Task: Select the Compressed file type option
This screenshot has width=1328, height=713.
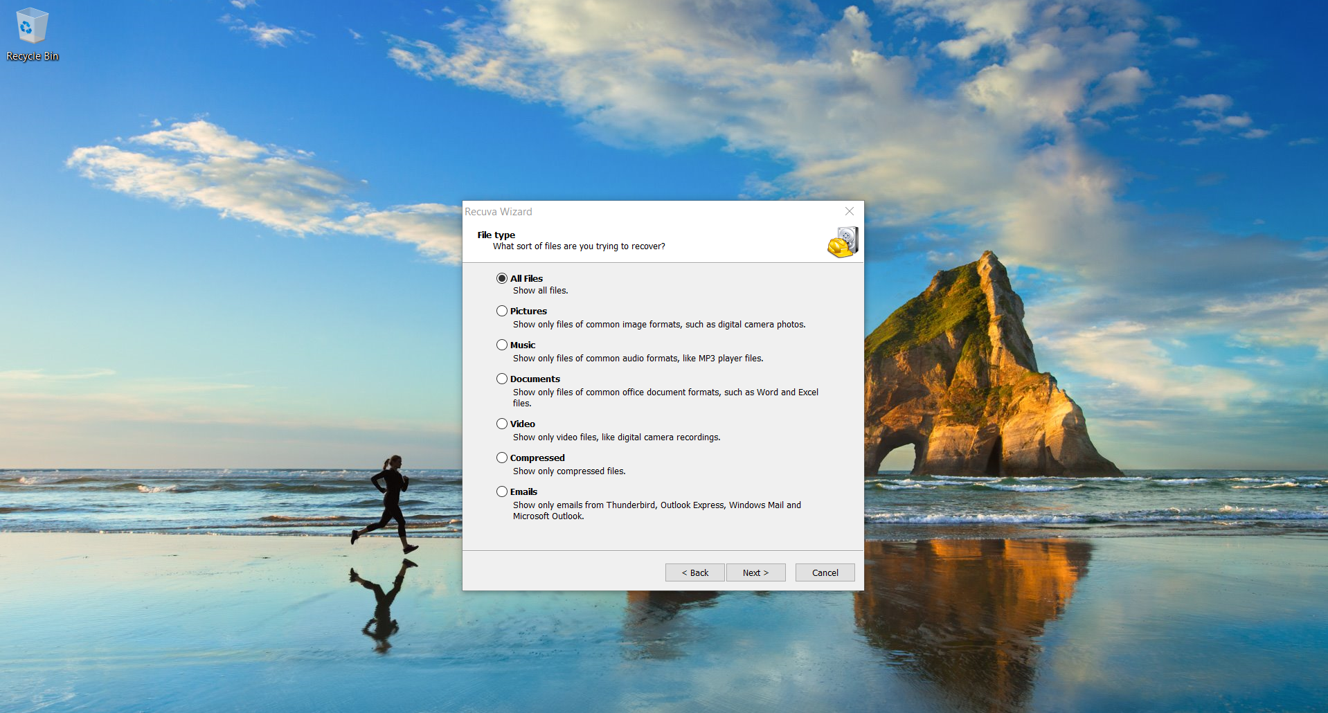Action: point(502,458)
